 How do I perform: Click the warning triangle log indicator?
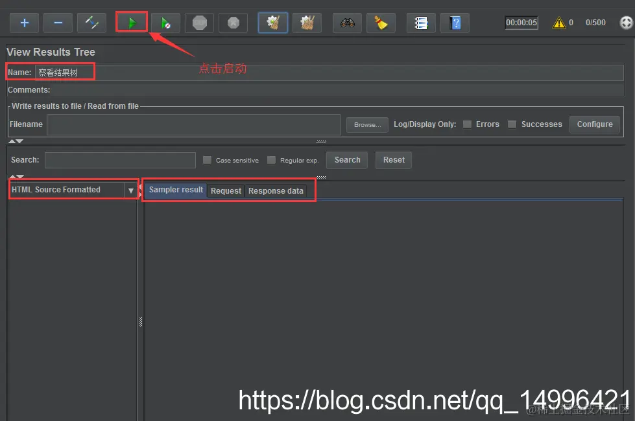559,23
